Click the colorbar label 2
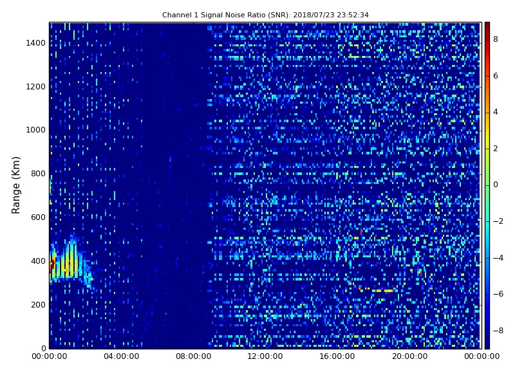This screenshot has width=515, height=386. [496, 149]
